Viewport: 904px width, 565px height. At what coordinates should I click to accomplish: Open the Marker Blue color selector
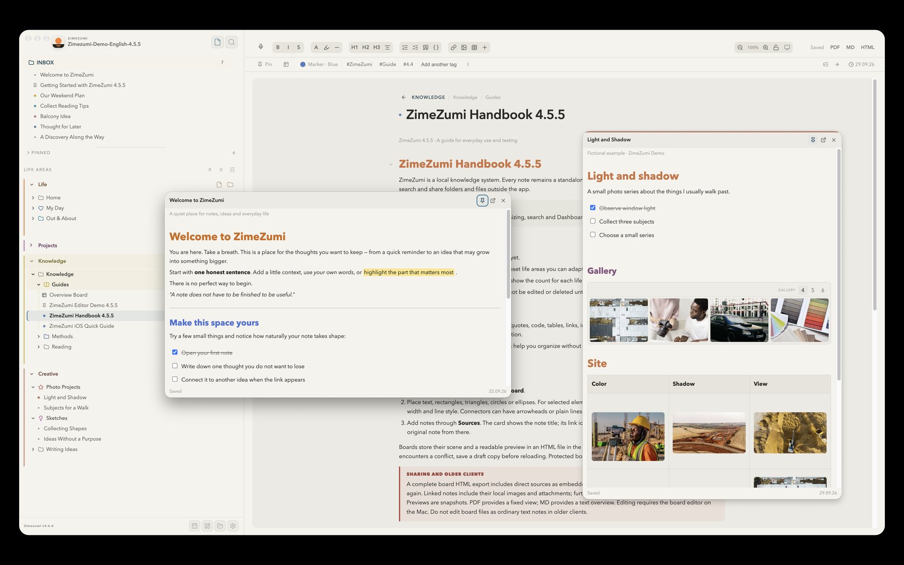click(319, 64)
